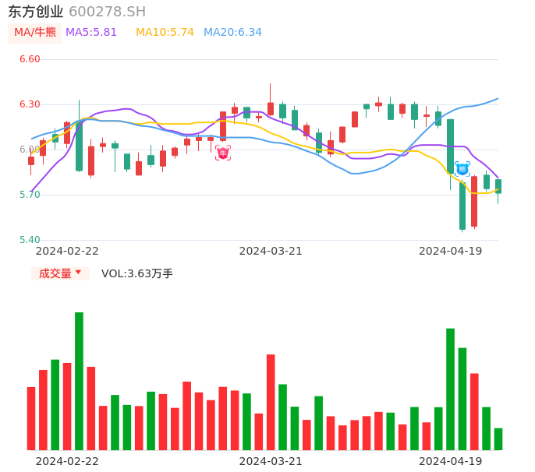Click the 2024-03-21 date under price chart
535x472 pixels.
click(x=271, y=251)
